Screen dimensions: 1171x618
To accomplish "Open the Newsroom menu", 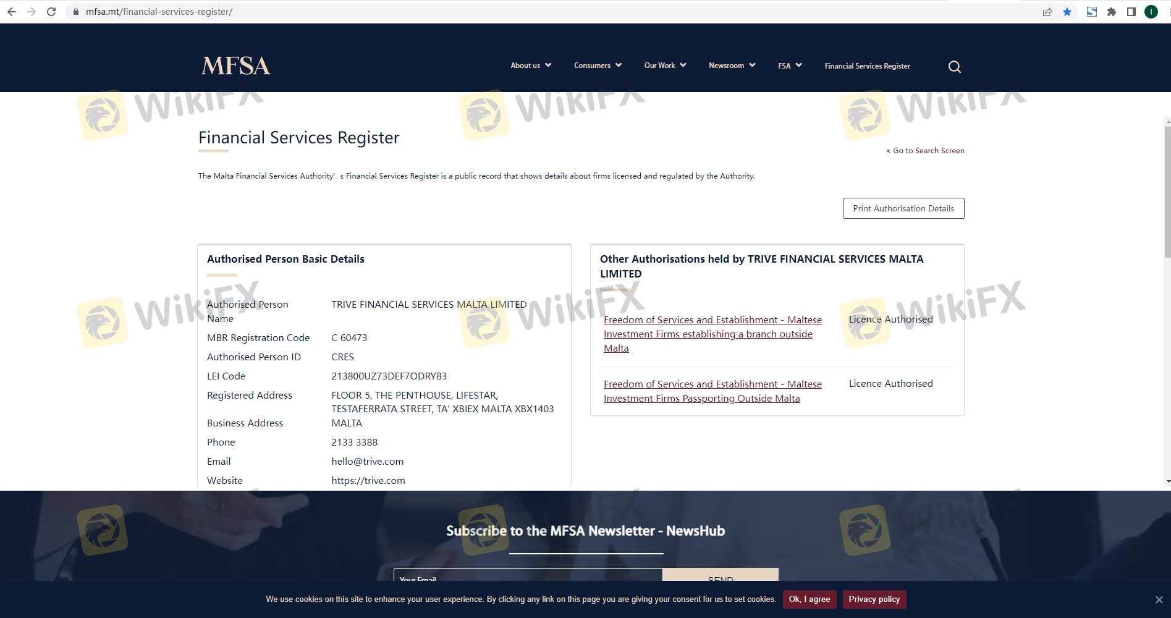I will (x=732, y=66).
